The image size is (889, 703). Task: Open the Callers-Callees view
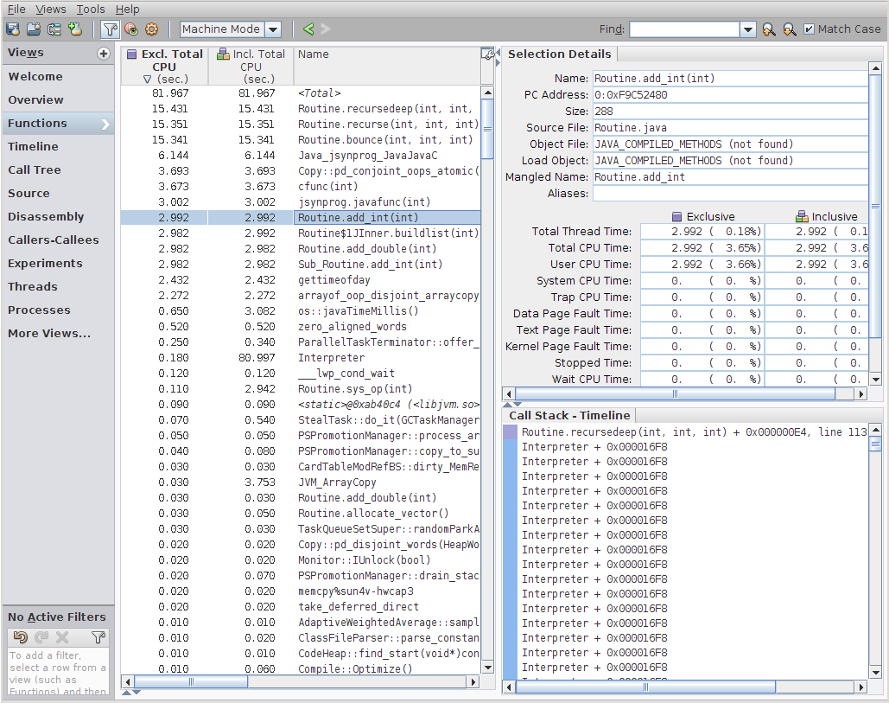58,240
